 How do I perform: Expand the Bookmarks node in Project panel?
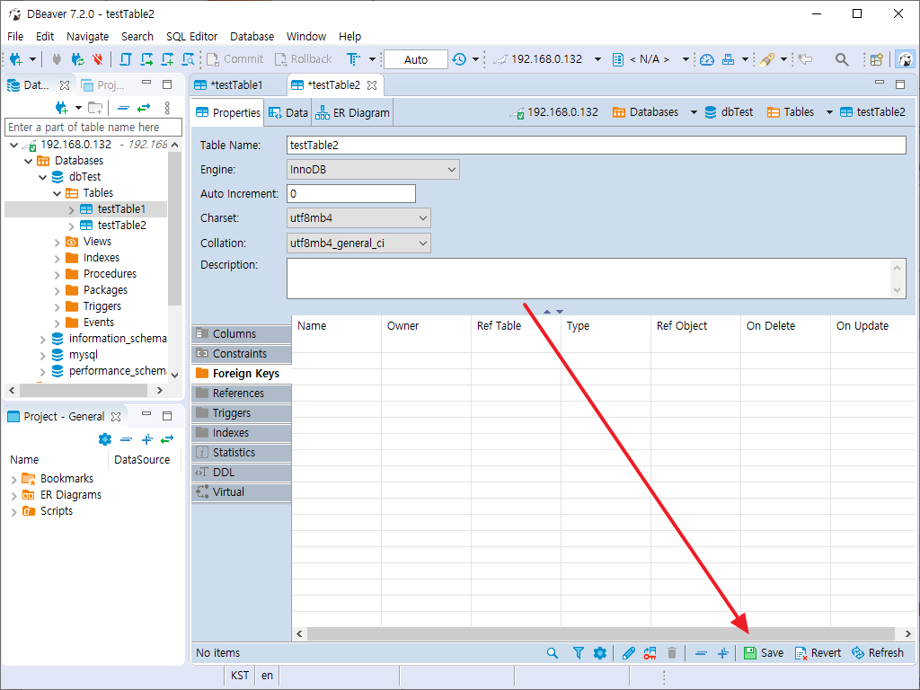coord(13,480)
